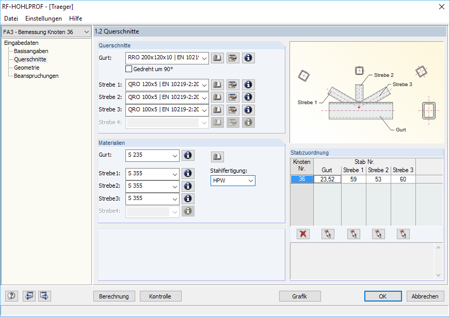This screenshot has height=317, width=450.
Task: Open cross-section library for Gurt
Action: [217, 58]
